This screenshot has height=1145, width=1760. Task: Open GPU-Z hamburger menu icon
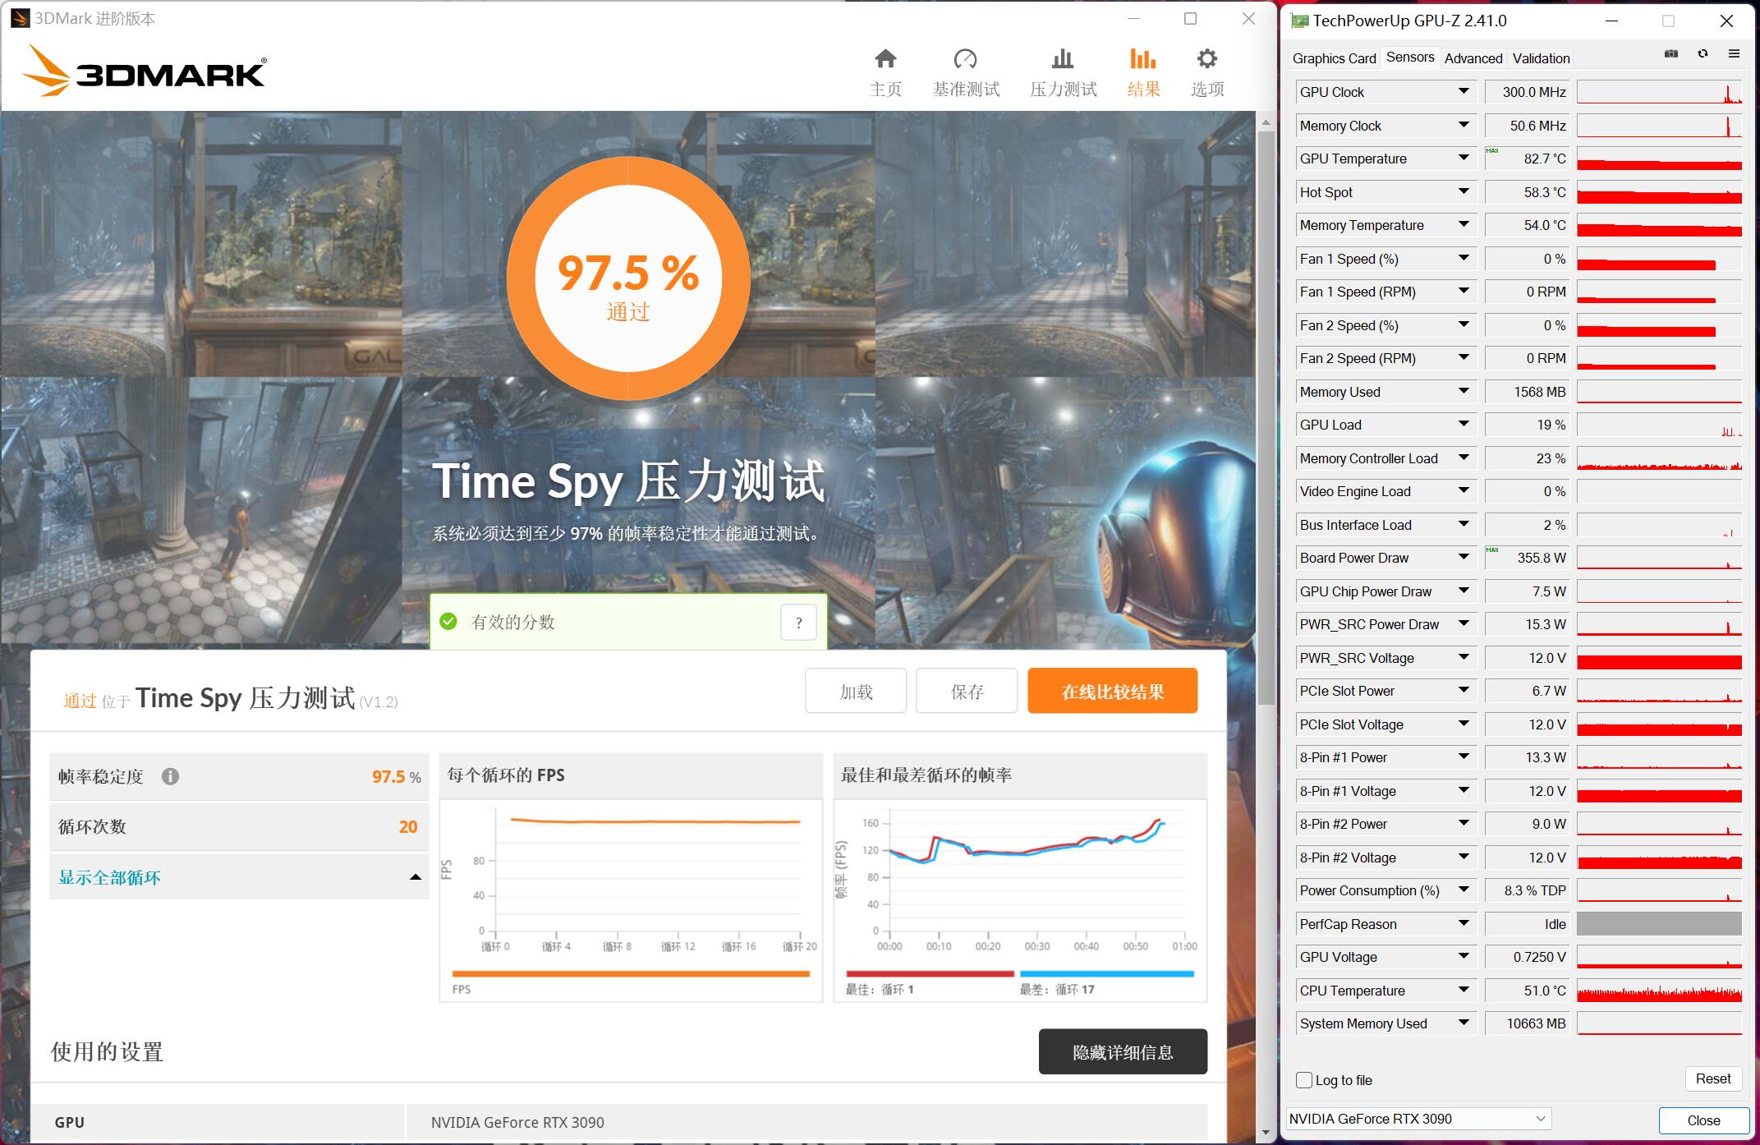coord(1735,53)
